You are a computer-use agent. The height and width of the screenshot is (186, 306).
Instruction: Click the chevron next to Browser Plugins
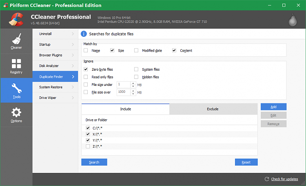73,55
